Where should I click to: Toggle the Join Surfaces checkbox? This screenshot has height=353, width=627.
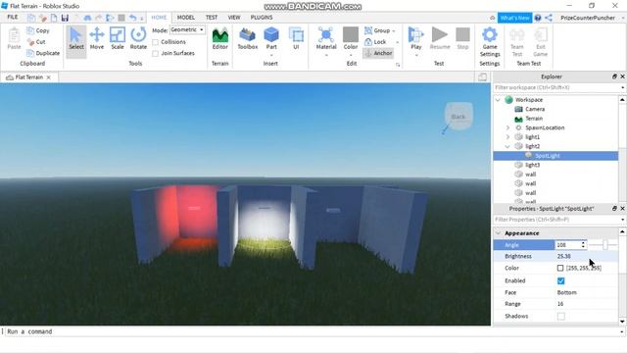[156, 53]
